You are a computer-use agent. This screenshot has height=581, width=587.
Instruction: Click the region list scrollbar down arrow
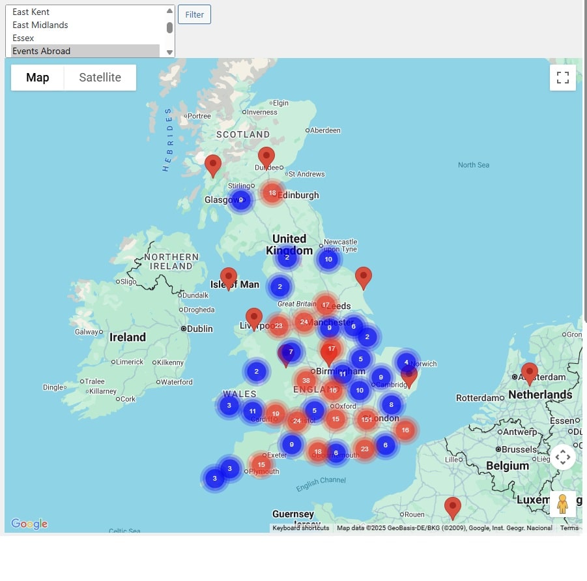point(169,52)
